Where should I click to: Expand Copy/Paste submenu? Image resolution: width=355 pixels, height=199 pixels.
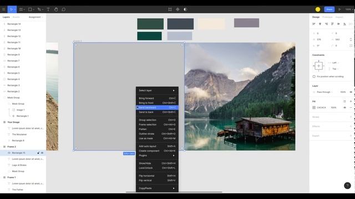pos(157,188)
